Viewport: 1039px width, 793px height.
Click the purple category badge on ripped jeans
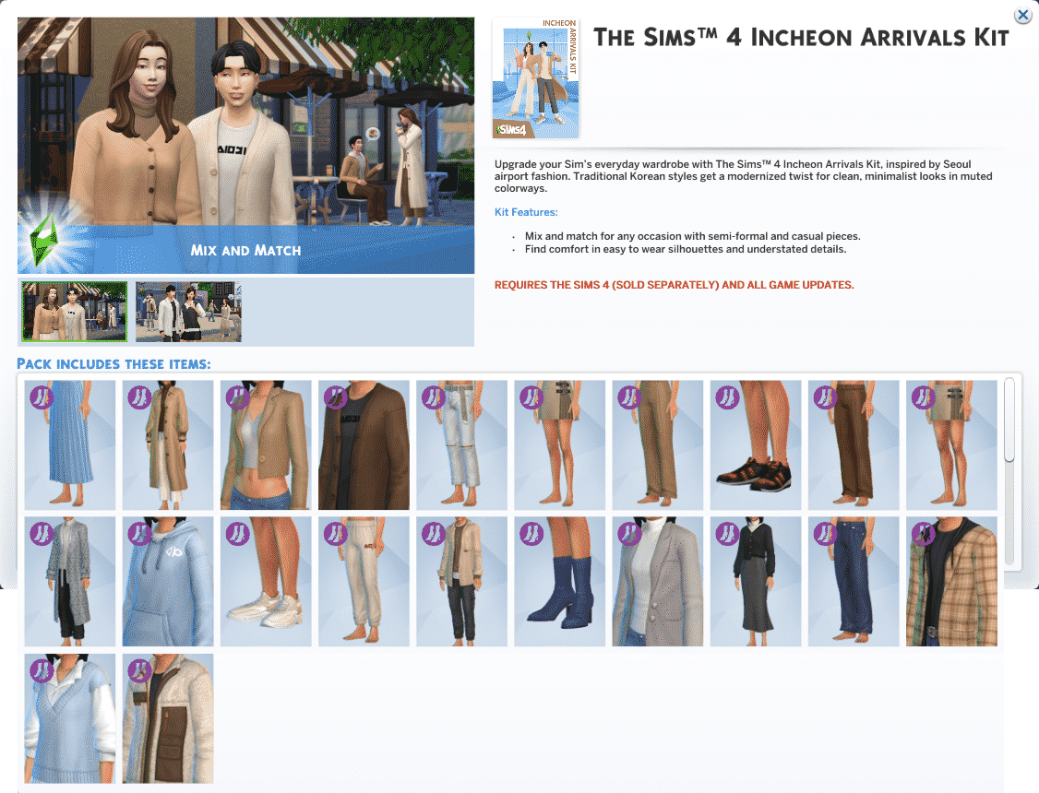click(x=434, y=397)
